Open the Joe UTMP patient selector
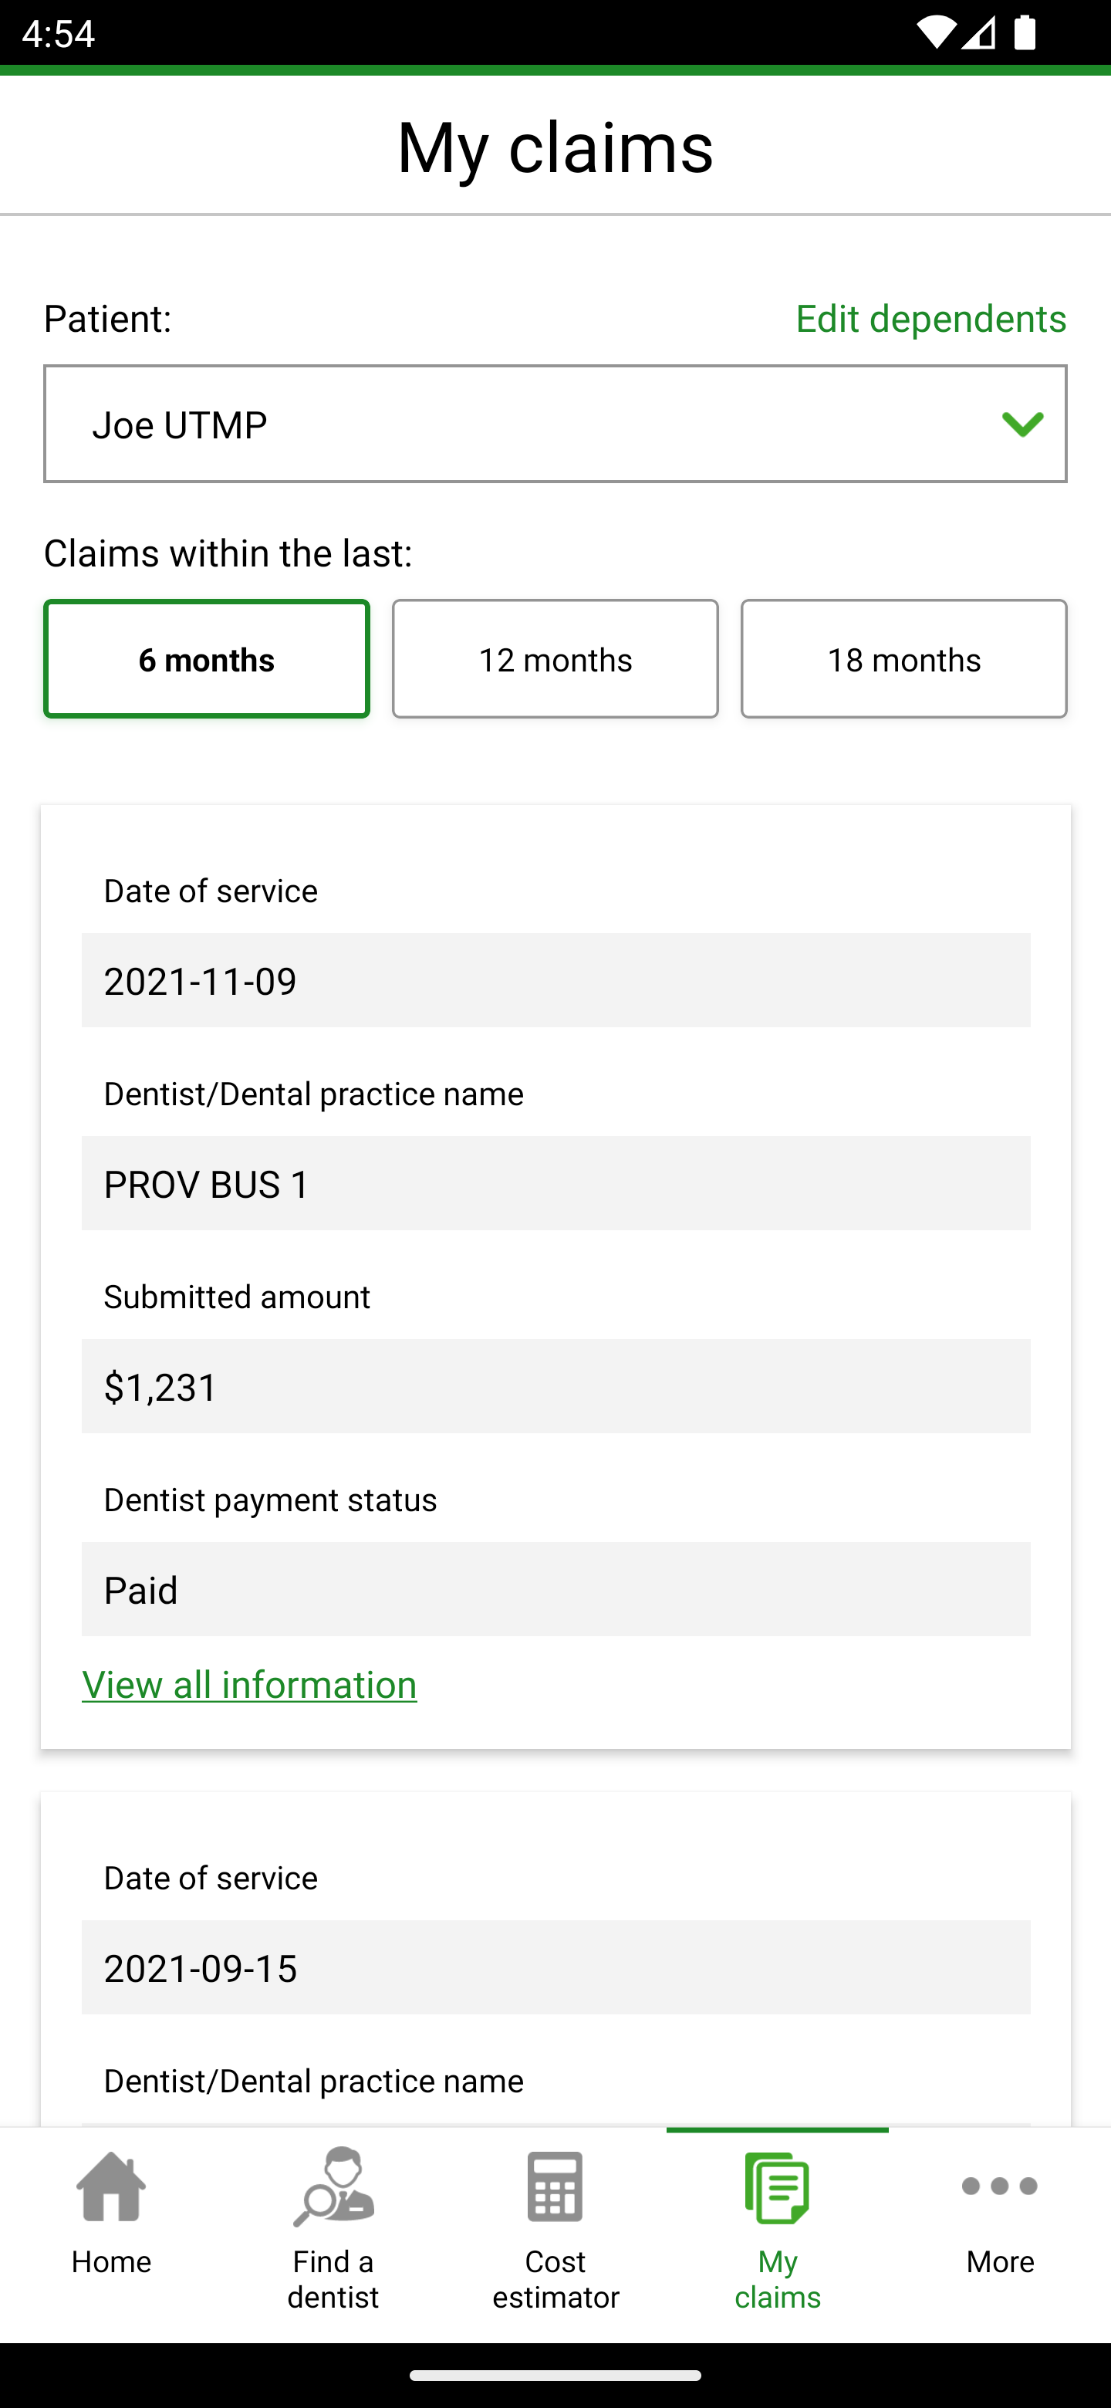 point(523,424)
